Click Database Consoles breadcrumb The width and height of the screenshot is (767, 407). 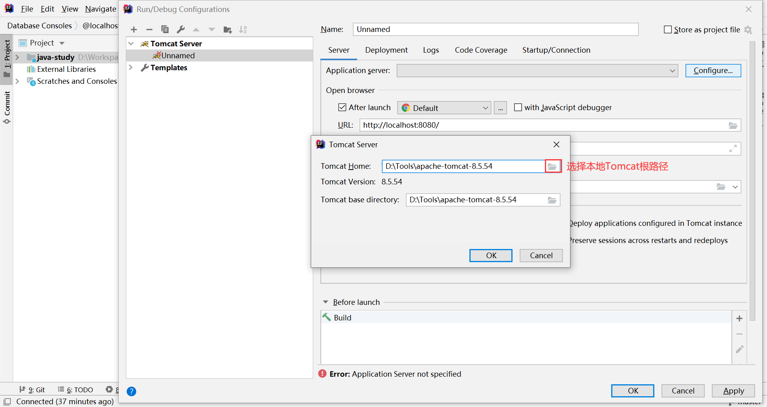pos(40,26)
